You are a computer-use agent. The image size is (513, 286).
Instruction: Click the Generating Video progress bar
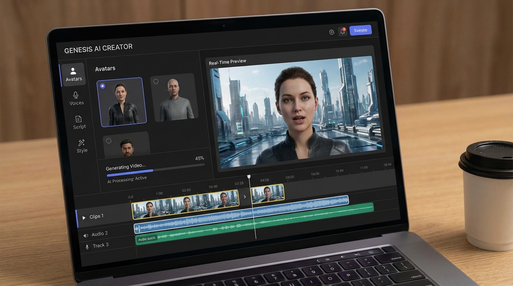155,170
